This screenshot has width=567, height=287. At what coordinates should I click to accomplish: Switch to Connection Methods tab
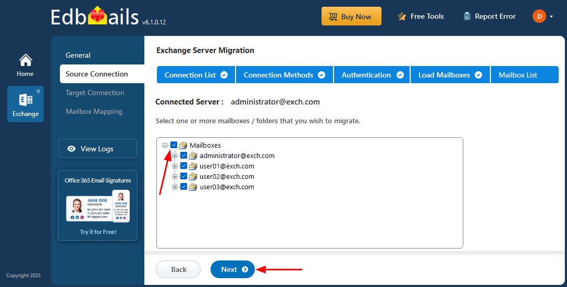284,75
